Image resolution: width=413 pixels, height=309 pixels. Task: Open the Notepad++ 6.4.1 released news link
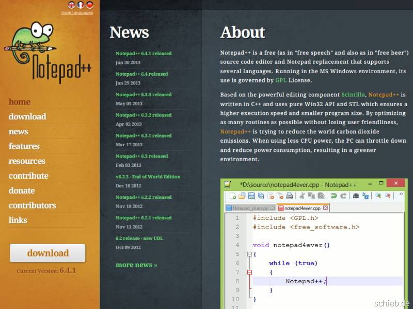tap(144, 54)
